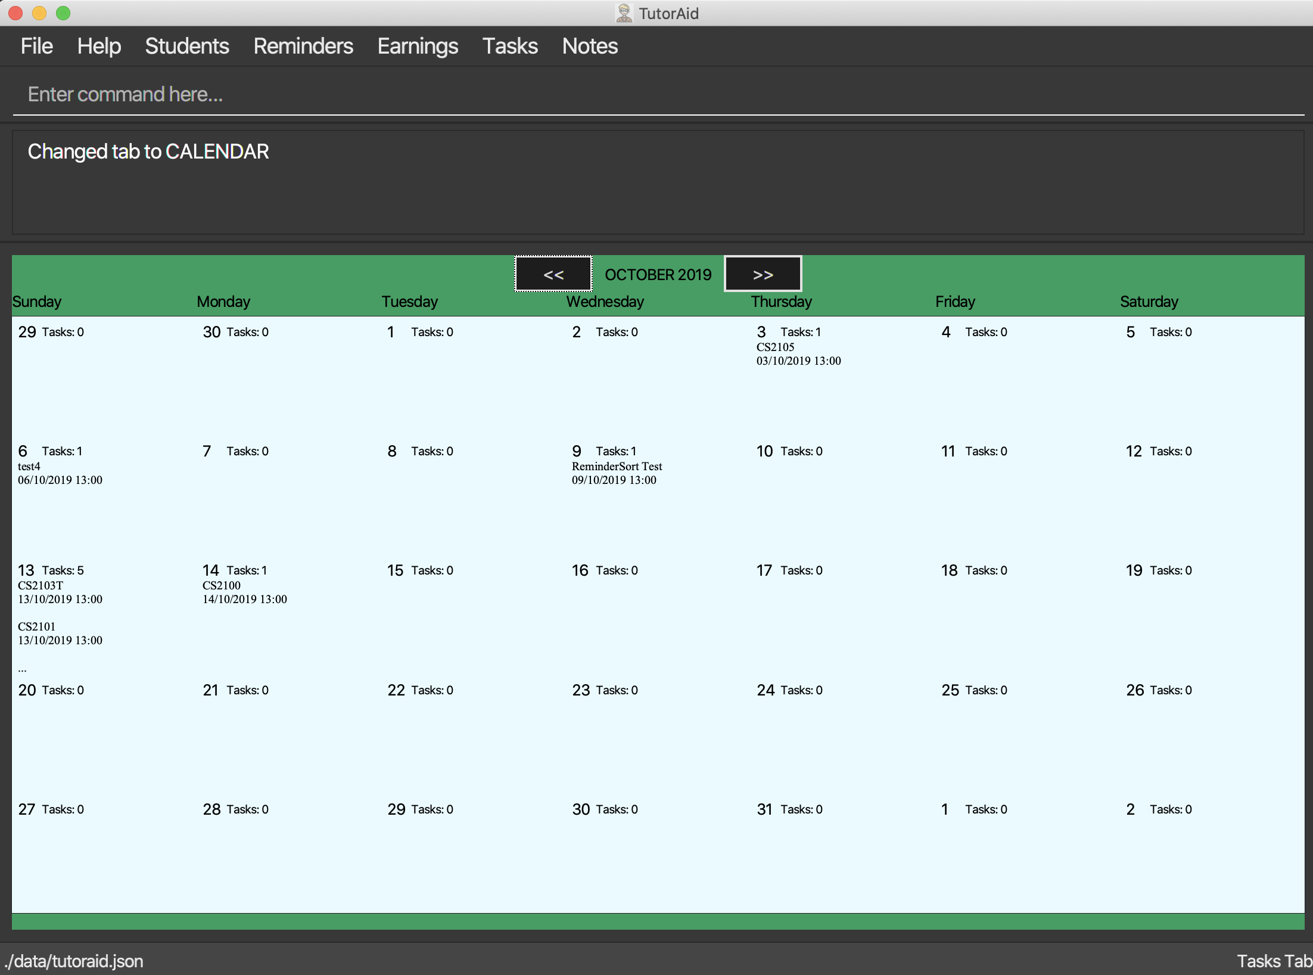Screen dimensions: 1313x975
Task: Open the Notes menu
Action: coord(590,46)
